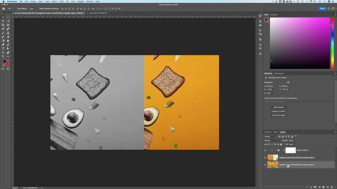Select the Eraser tool
Screen dimensions: 337x189
(8, 37)
